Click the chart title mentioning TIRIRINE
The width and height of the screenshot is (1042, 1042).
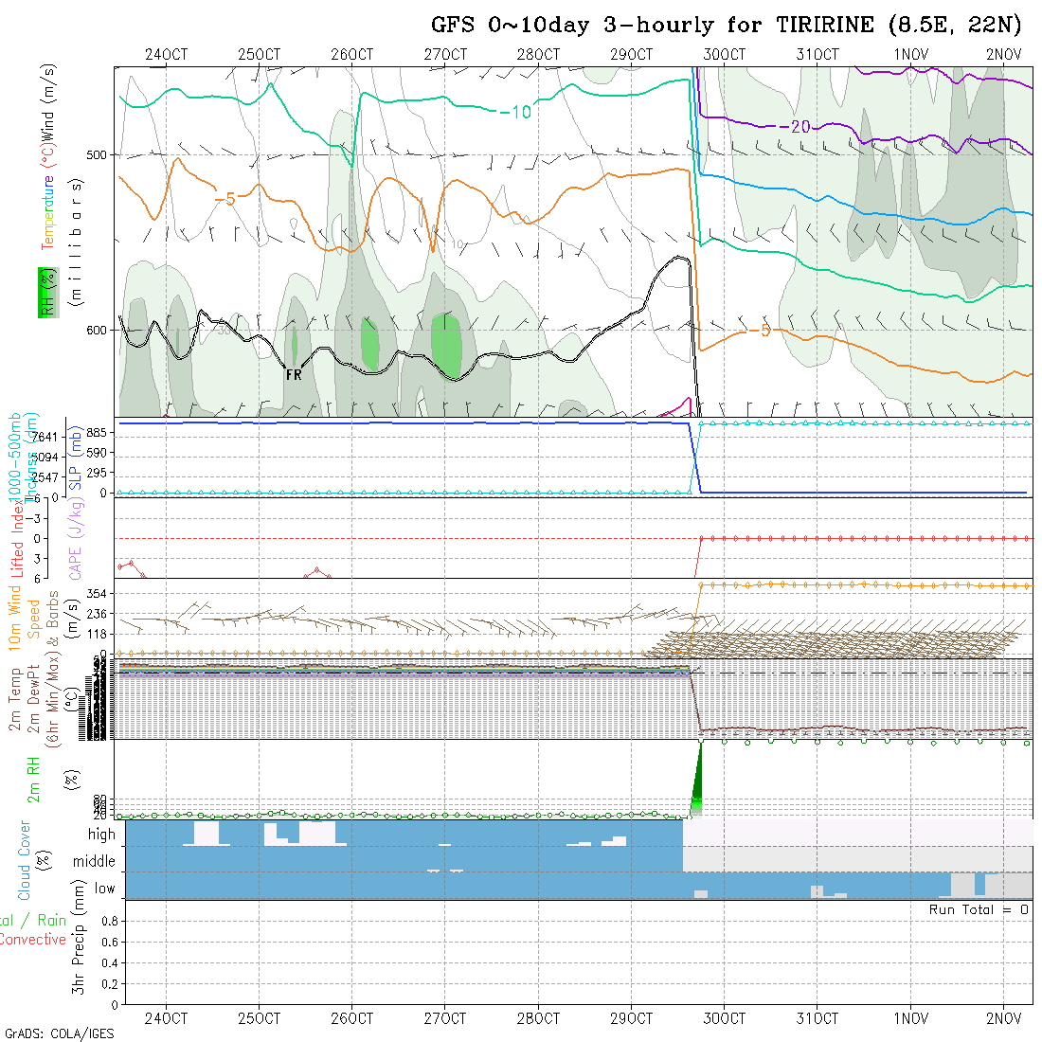(727, 25)
